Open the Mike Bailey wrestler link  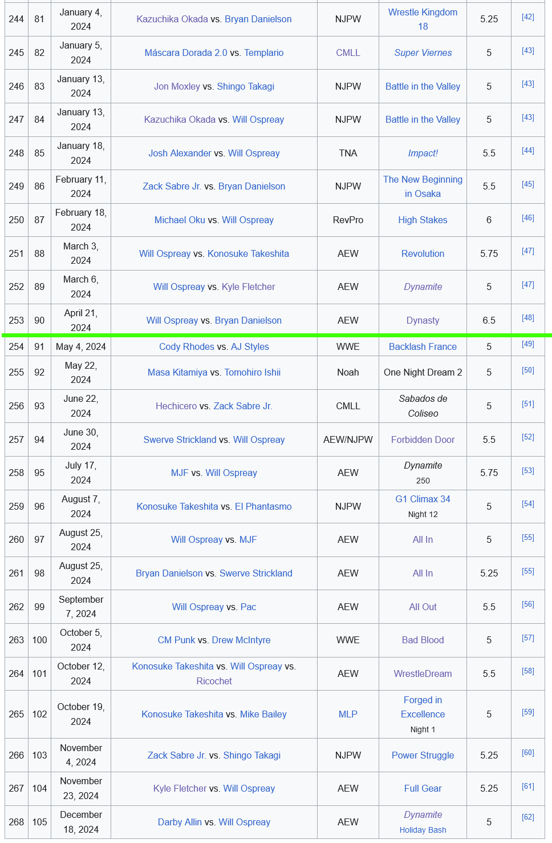click(x=263, y=714)
